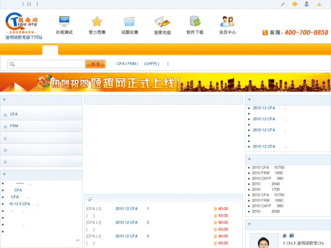331x248 pixels.
Task: Click the 软件下载 menu label
Action: [195, 32]
